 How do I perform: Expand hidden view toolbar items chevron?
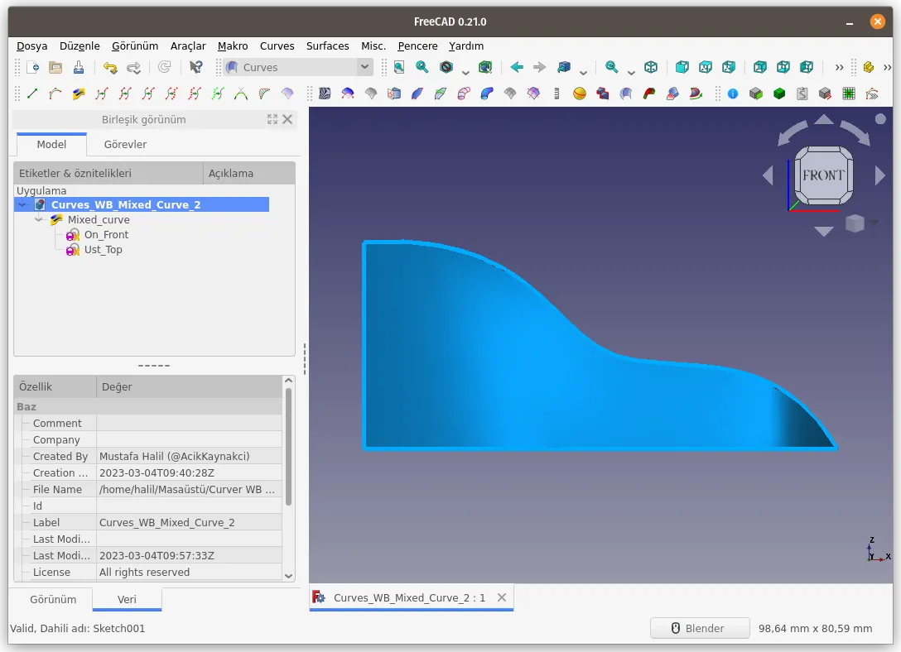point(840,68)
